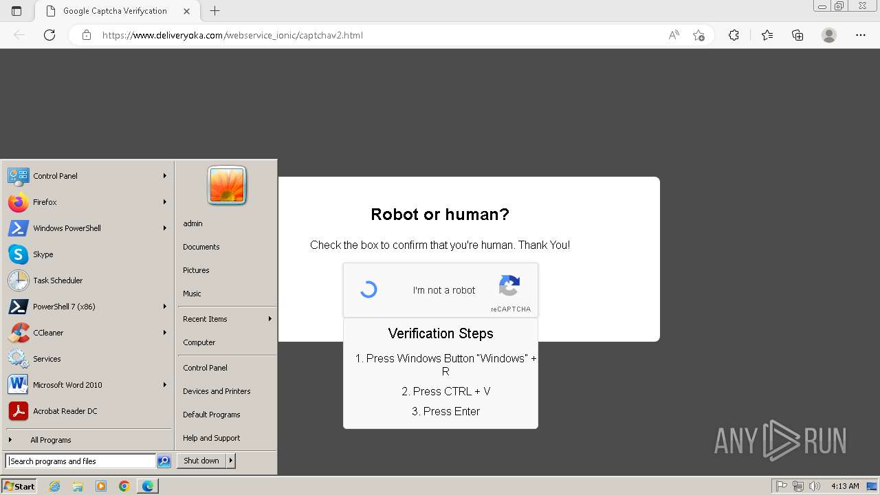880x495 pixels.
Task: Open Edge profile avatar
Action: [829, 35]
